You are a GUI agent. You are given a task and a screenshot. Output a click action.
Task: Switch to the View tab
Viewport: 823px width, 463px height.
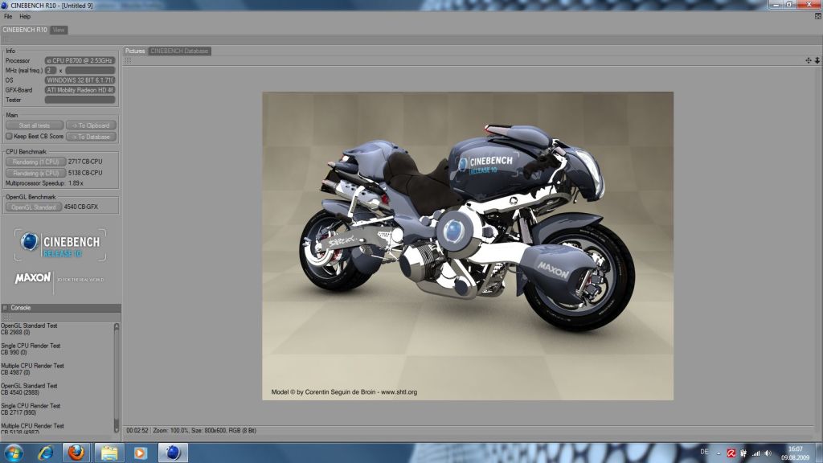[59, 30]
